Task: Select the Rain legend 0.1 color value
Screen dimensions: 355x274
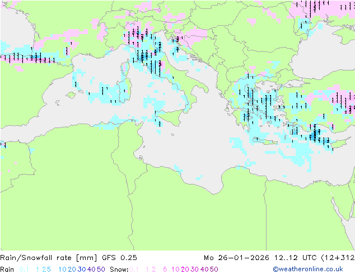Action: click(x=24, y=270)
